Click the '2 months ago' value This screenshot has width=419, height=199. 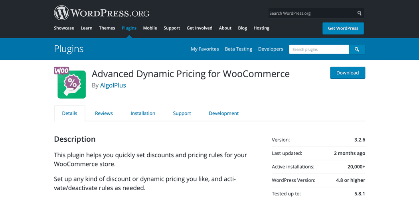[350, 153]
